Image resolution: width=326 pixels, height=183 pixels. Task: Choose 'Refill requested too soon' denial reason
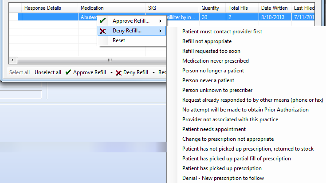tap(211, 51)
